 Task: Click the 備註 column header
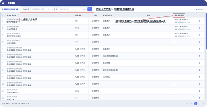coord(149,15)
